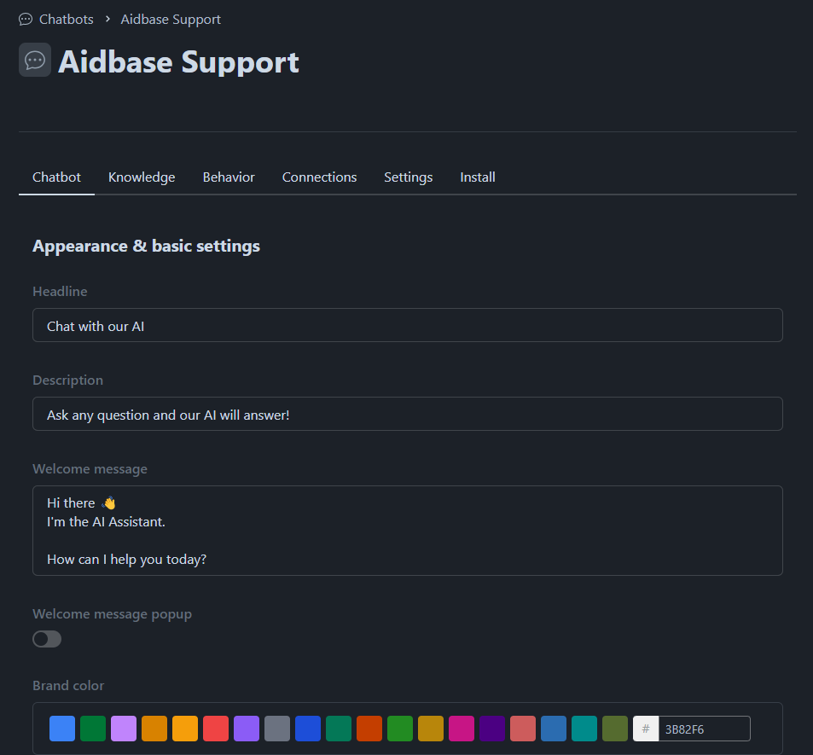
Task: Switch to the Knowledge tab
Action: click(142, 177)
